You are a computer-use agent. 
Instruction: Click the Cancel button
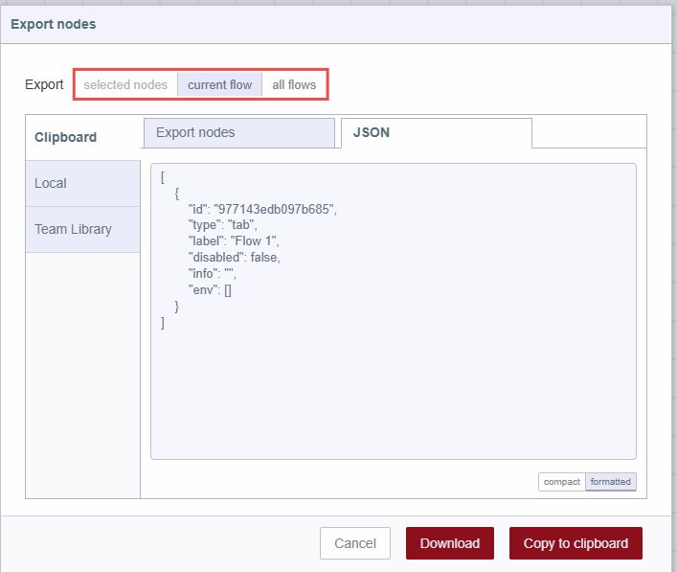tap(355, 543)
